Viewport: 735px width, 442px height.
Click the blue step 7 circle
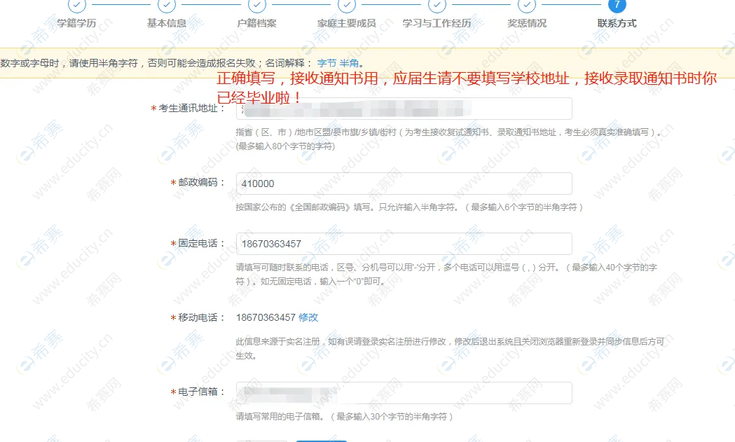(617, 5)
